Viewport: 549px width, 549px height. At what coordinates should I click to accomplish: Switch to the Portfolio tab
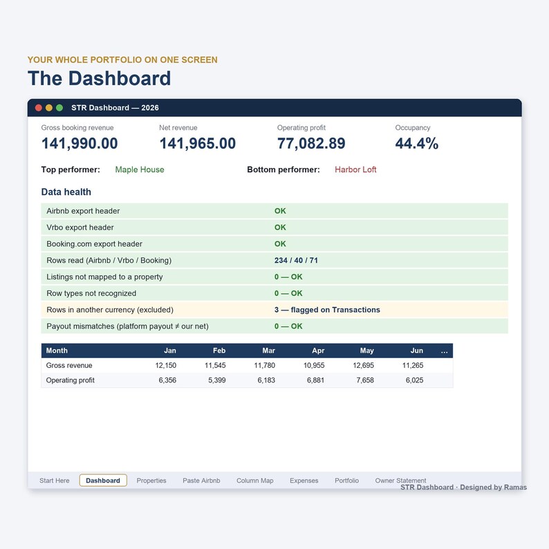(x=346, y=481)
